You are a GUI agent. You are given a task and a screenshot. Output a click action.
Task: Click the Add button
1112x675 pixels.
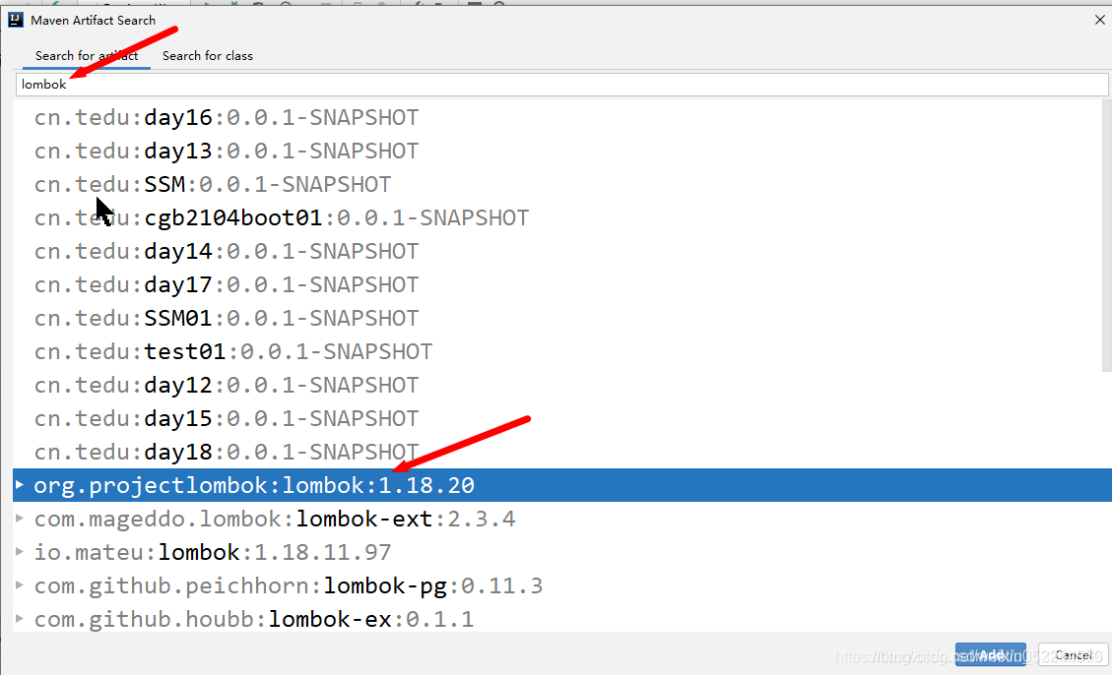click(x=990, y=654)
